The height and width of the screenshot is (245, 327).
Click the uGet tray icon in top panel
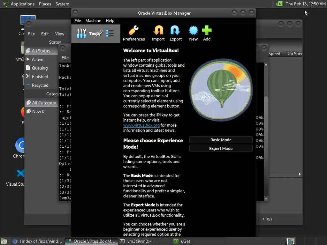point(279,4)
